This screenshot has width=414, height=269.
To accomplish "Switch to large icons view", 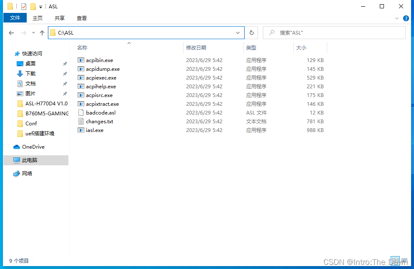I will click(404, 260).
